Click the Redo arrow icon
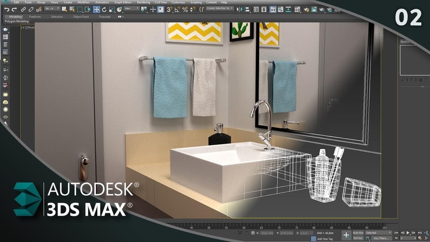This screenshot has height=242, width=430. [15, 10]
